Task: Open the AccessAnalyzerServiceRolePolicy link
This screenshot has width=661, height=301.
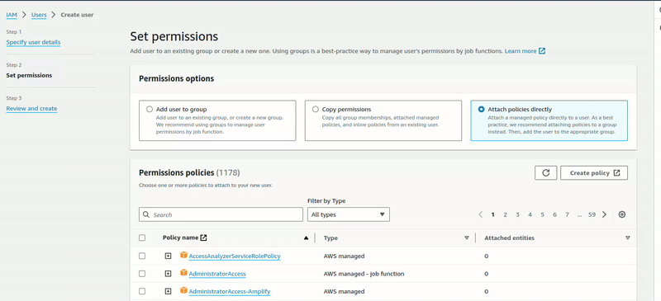Action: coord(235,256)
